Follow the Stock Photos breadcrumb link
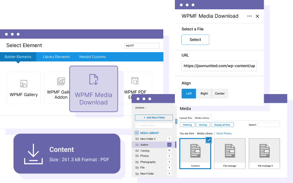This screenshot has height=183, width=293. (224, 134)
